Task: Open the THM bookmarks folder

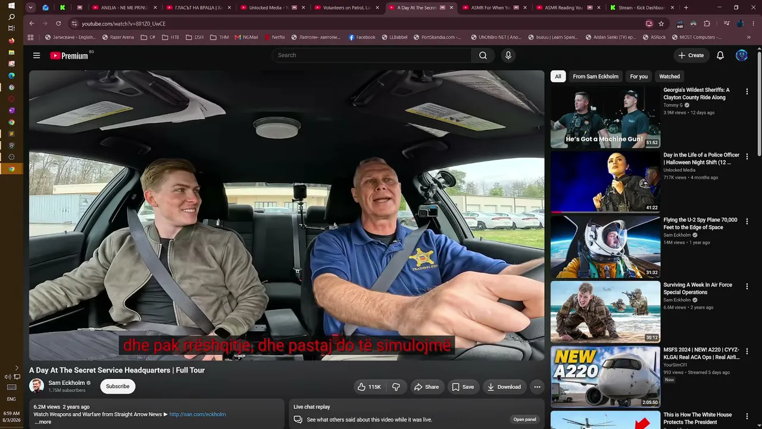Action: [x=218, y=37]
